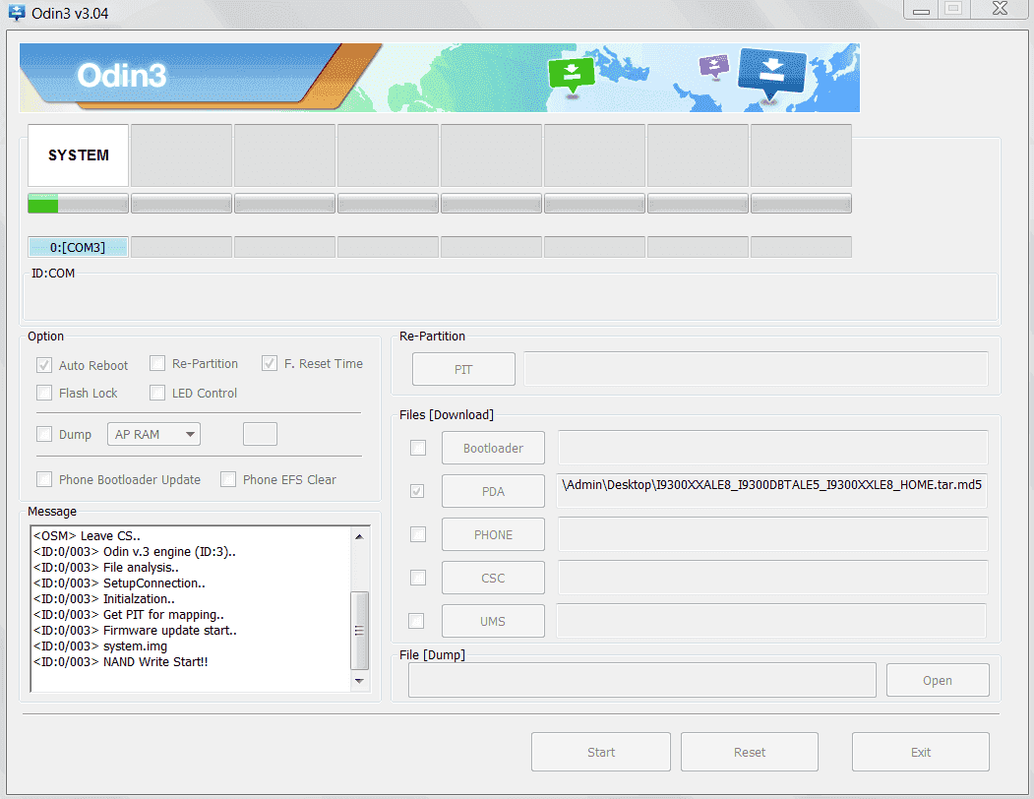The width and height of the screenshot is (1034, 799).
Task: Open the AP RAM dump dropdown
Action: [153, 434]
